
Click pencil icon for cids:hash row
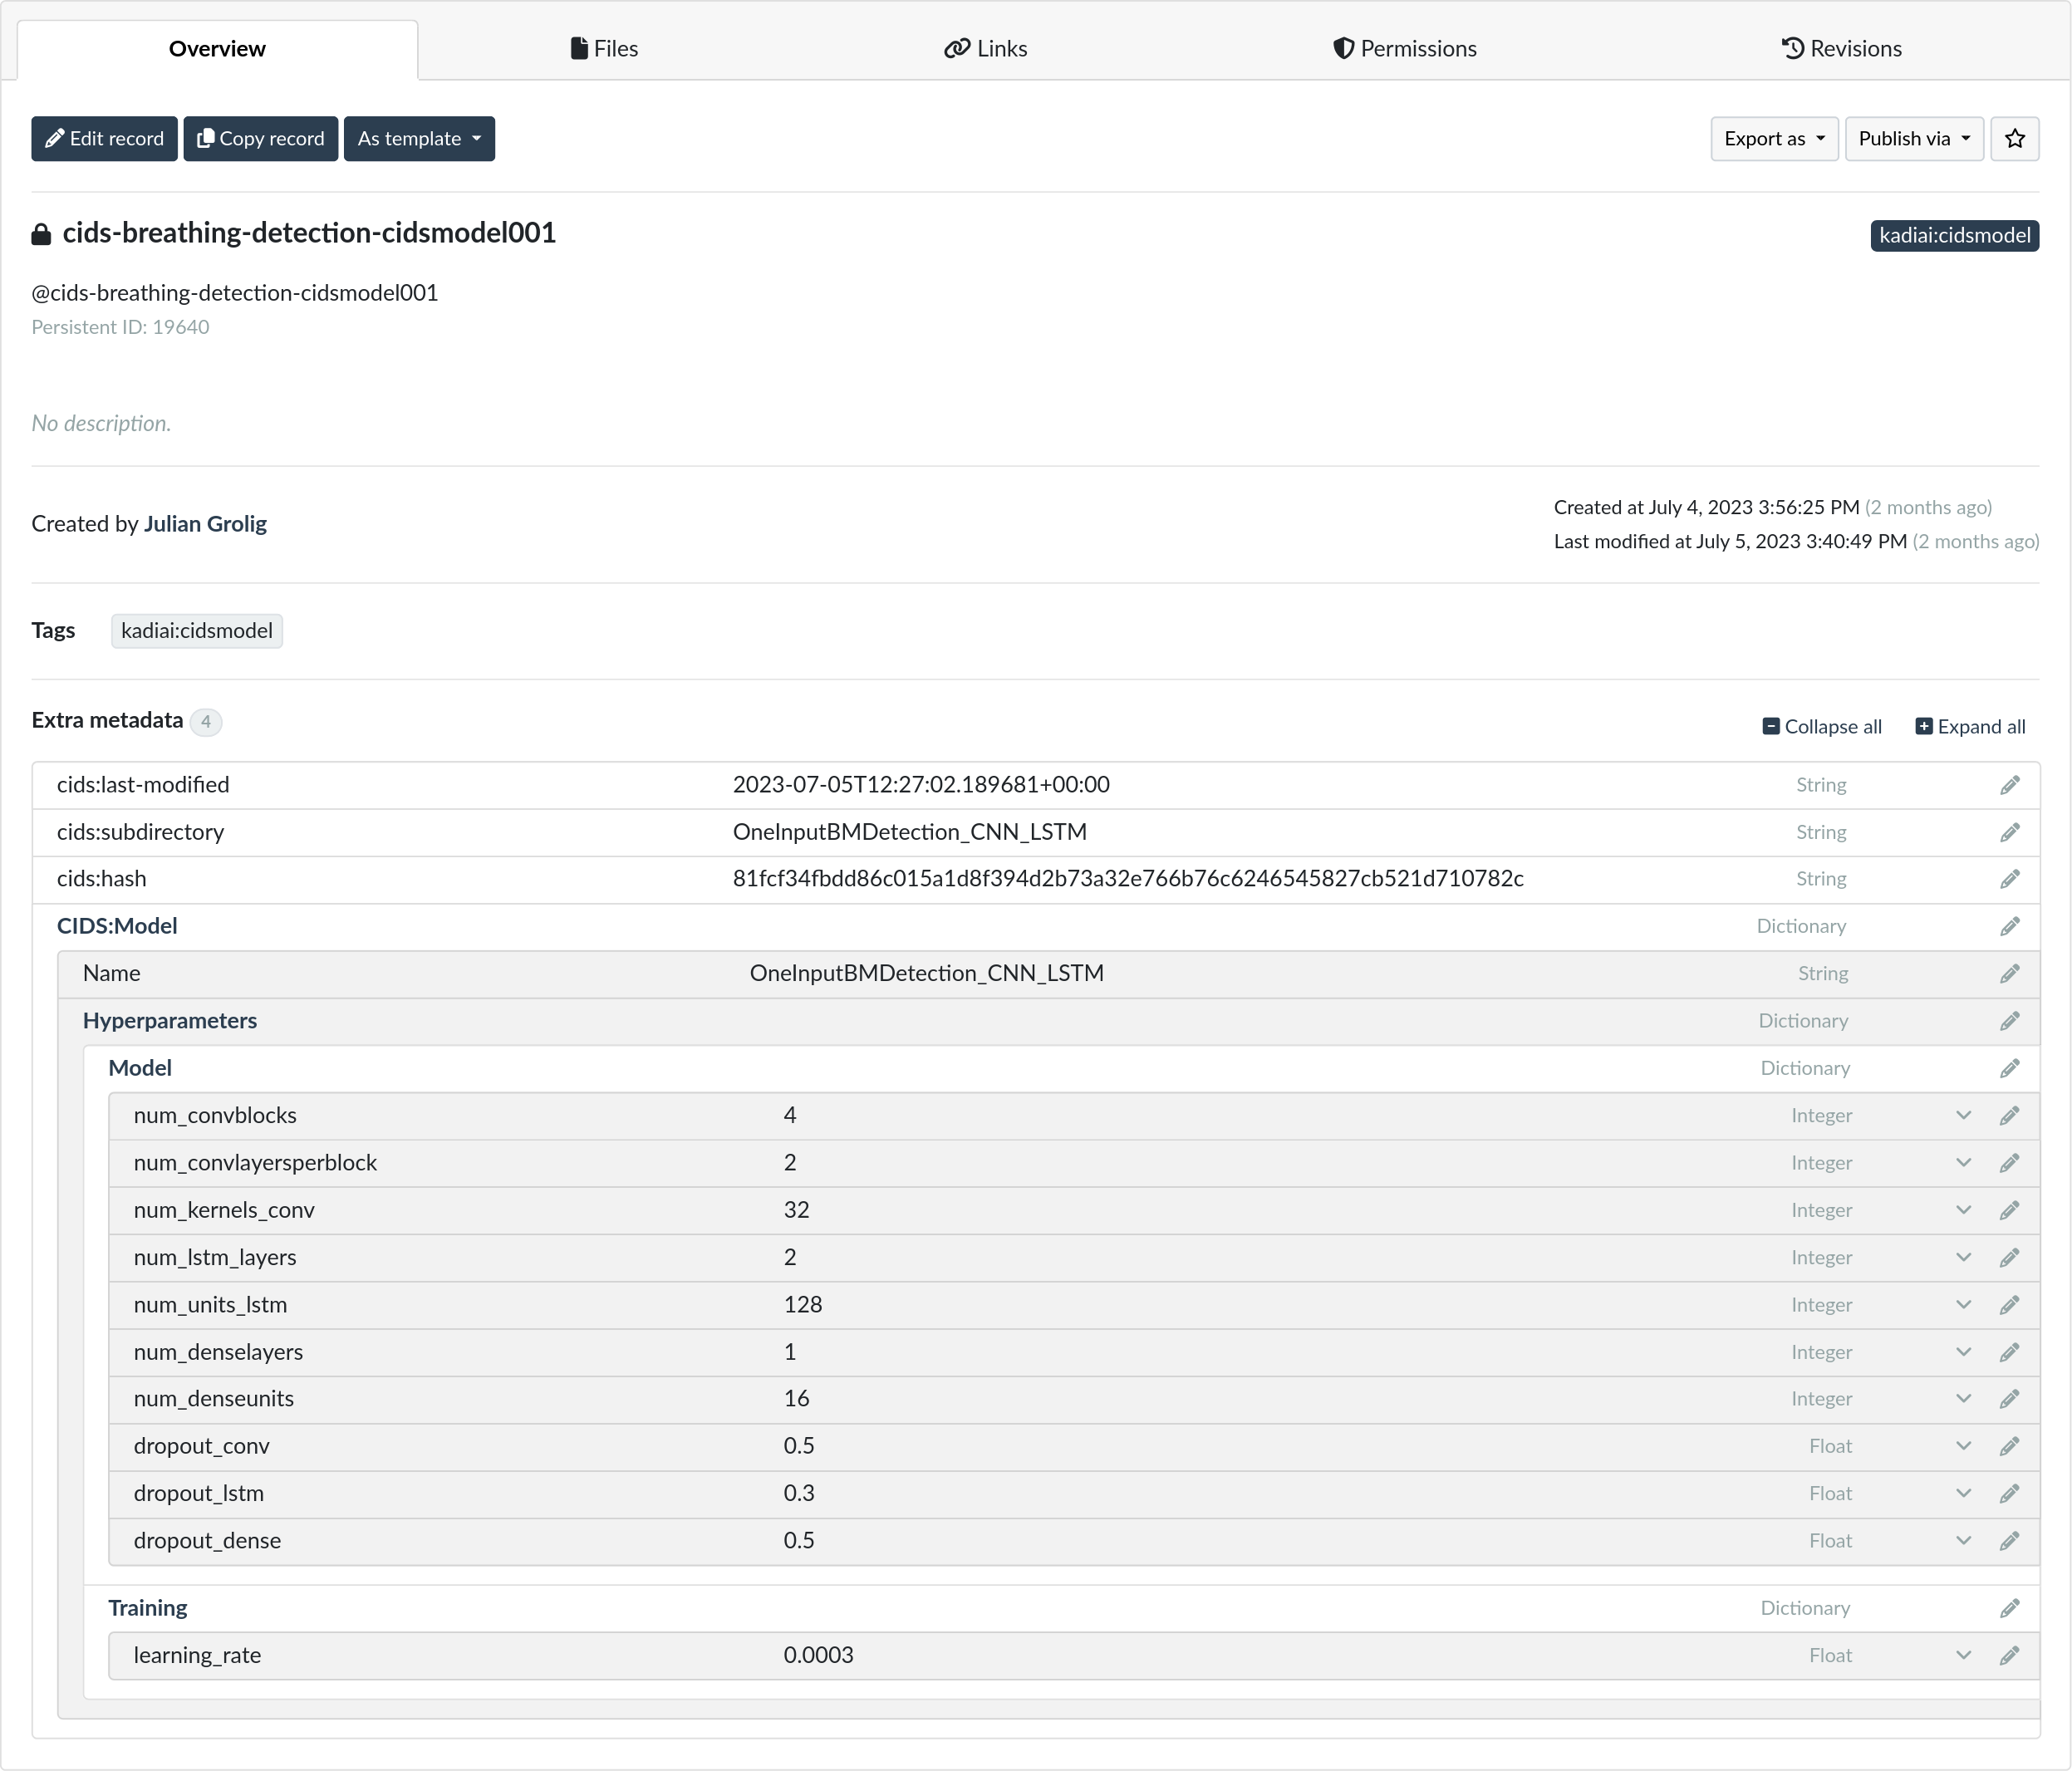(x=2009, y=879)
